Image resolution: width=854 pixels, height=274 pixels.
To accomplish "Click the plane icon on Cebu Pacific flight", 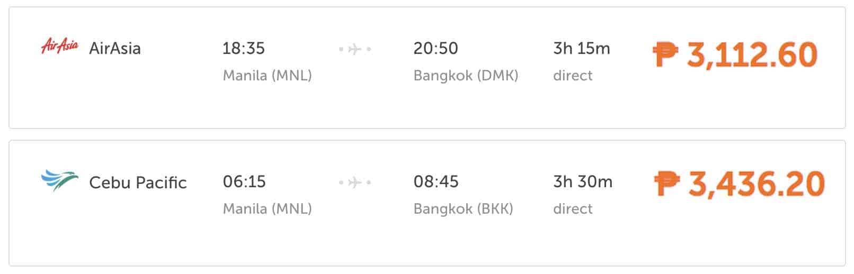I will tap(355, 182).
